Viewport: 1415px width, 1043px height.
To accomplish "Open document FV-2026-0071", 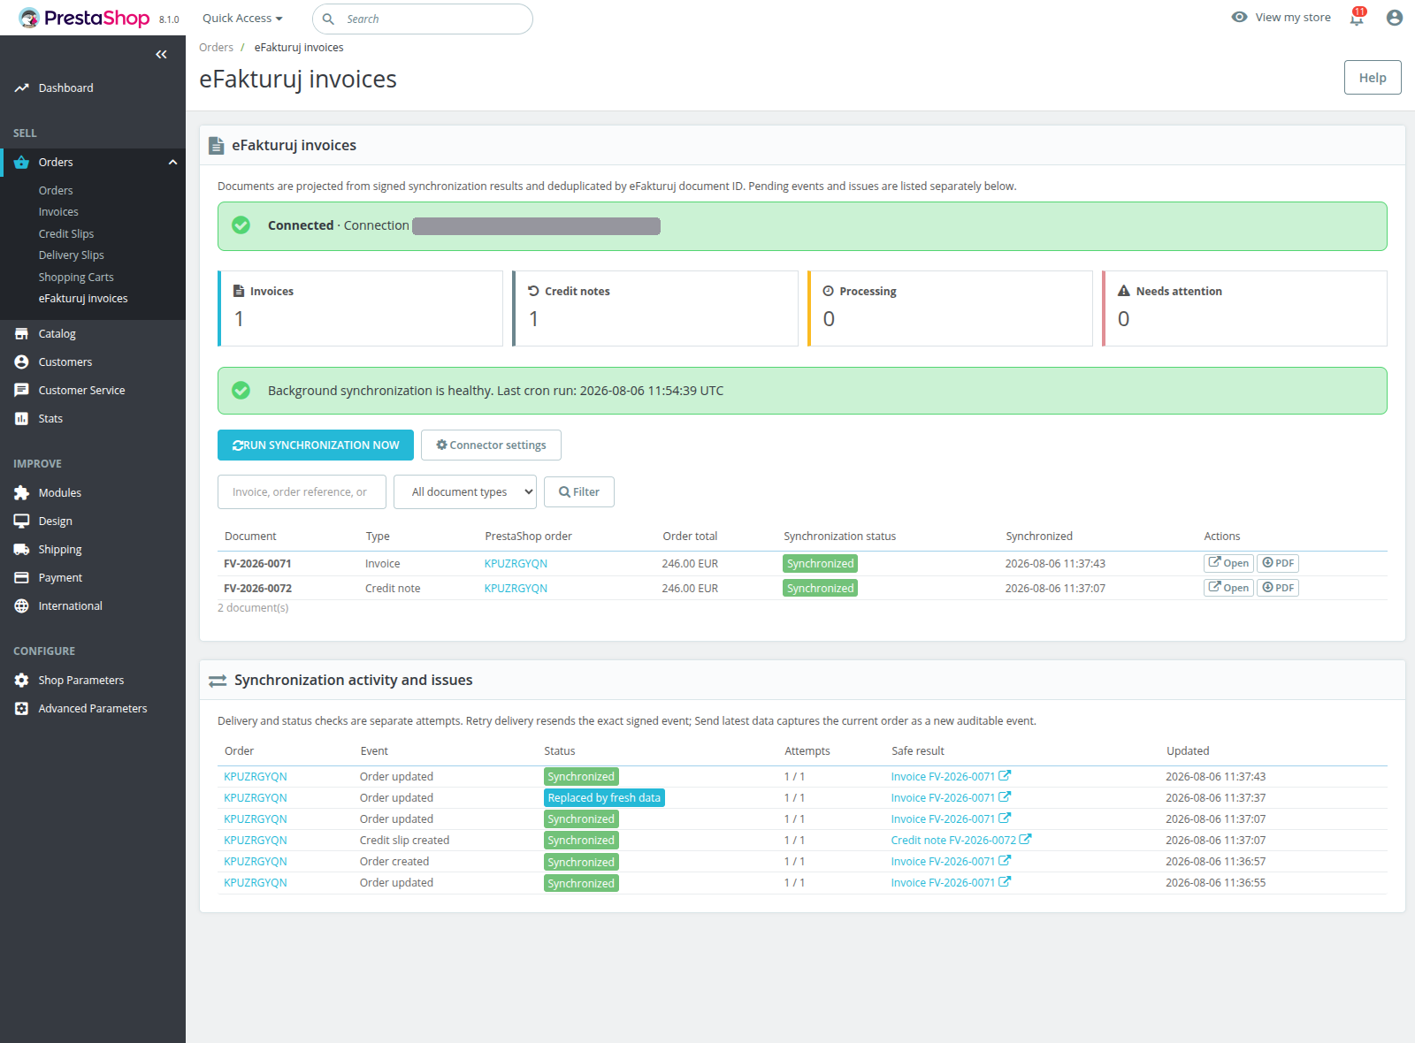I will coord(1228,563).
